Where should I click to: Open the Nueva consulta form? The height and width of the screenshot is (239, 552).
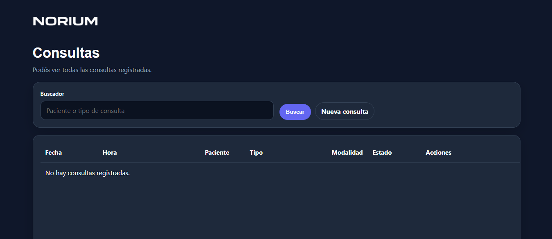pyautogui.click(x=345, y=111)
